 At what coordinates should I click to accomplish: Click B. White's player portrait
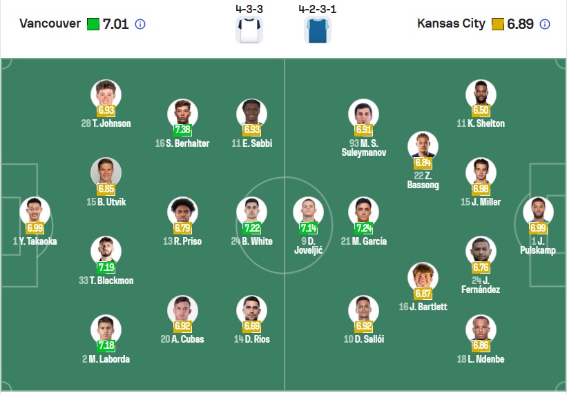251,212
